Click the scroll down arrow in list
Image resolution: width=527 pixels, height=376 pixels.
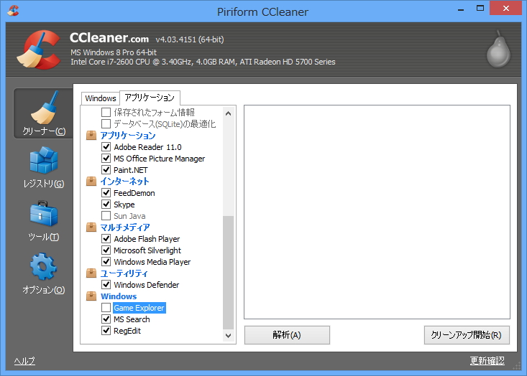pos(228,335)
